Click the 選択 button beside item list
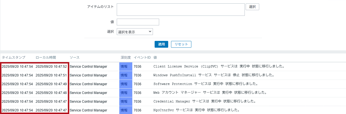This screenshot has height=114, width=346. point(252,7)
